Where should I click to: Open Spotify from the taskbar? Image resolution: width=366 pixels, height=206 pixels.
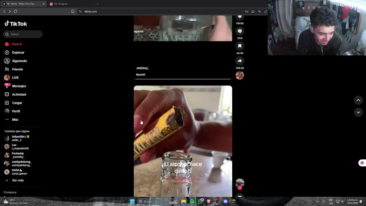point(192,201)
